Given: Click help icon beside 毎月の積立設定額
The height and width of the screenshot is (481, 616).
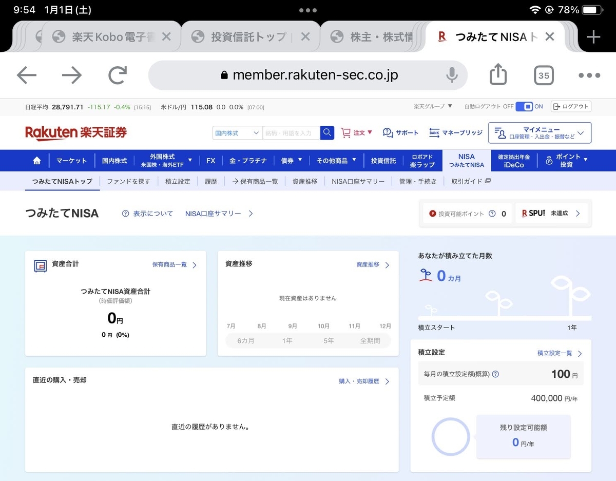Looking at the screenshot, I should click(495, 374).
